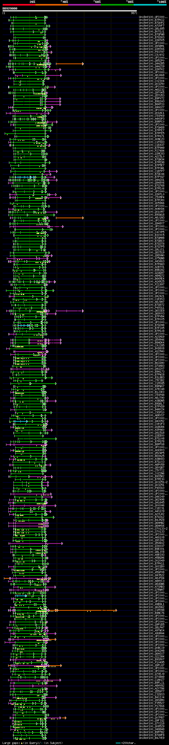Image resolution: width=169 pixels, height=745 pixels.
Task: Select hit label UniRef100_B4NYZ4
Action: [152, 410]
